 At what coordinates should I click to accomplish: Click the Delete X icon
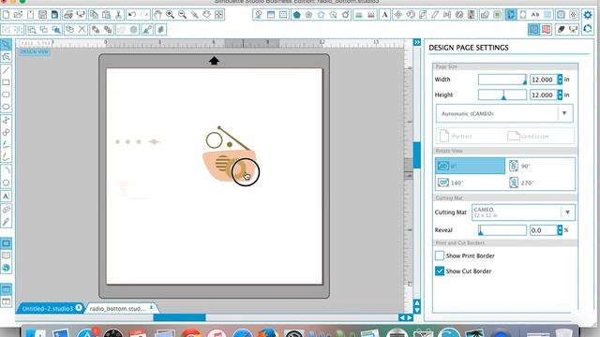82,29
